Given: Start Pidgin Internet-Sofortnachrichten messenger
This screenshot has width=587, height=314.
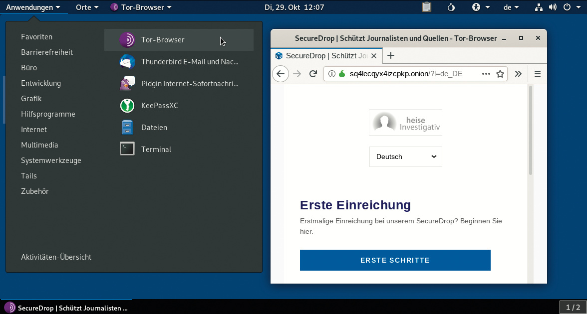Looking at the screenshot, I should click(179, 83).
